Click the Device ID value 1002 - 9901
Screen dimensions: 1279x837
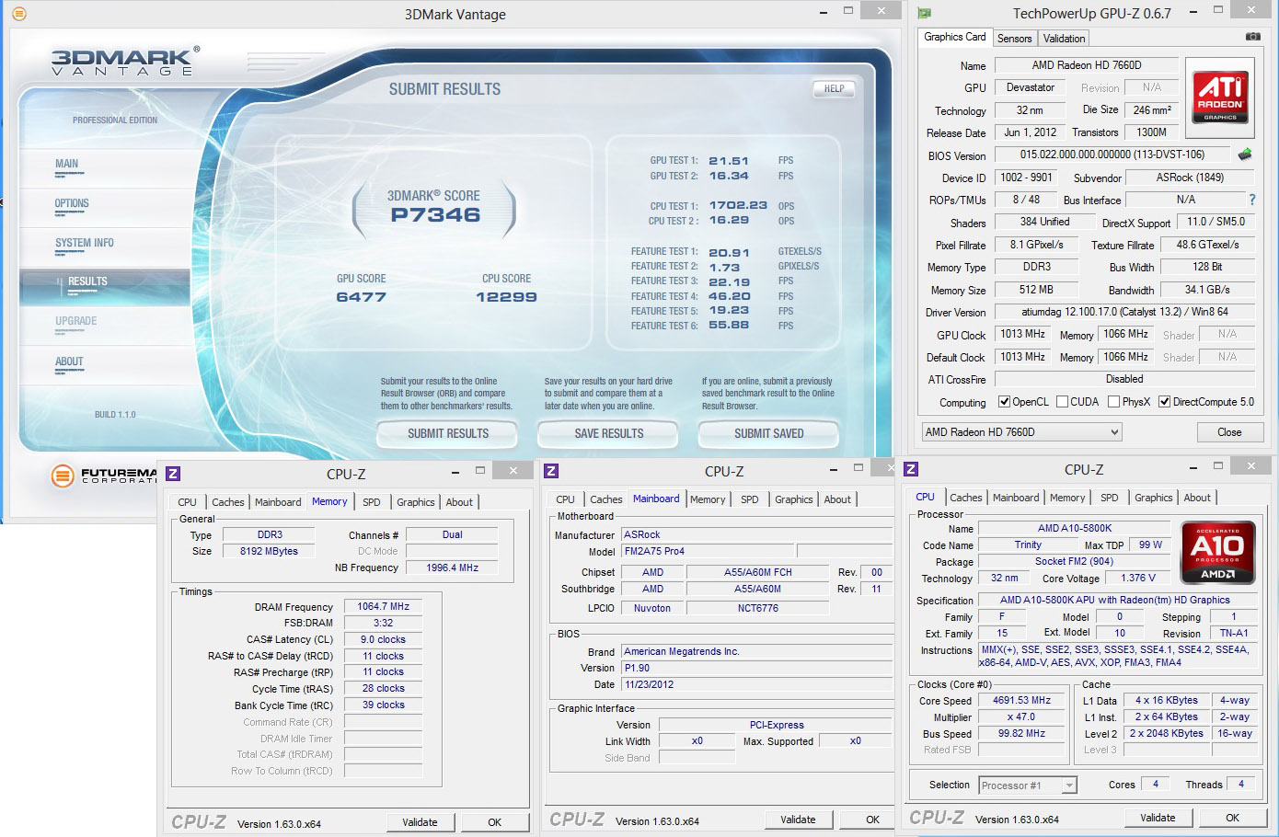1026,178
